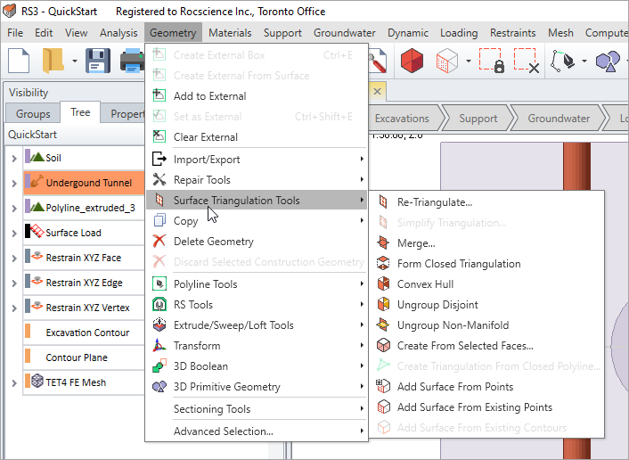
Task: Expand the TET4 FE Mesh node
Action: click(x=14, y=383)
